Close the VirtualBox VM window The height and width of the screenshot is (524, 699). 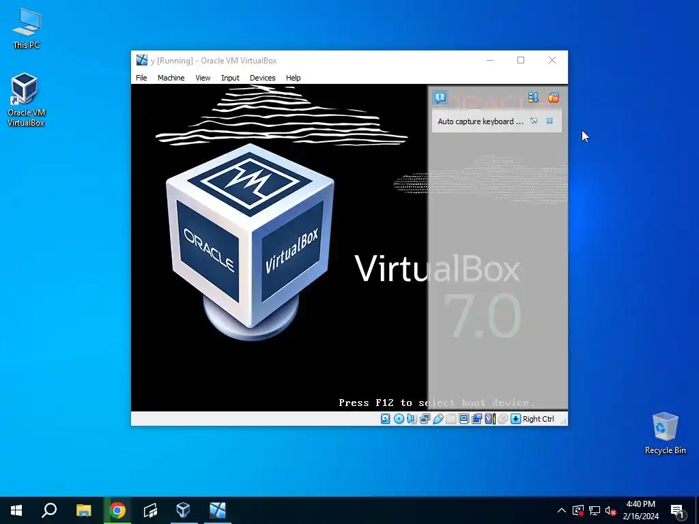pyautogui.click(x=552, y=60)
